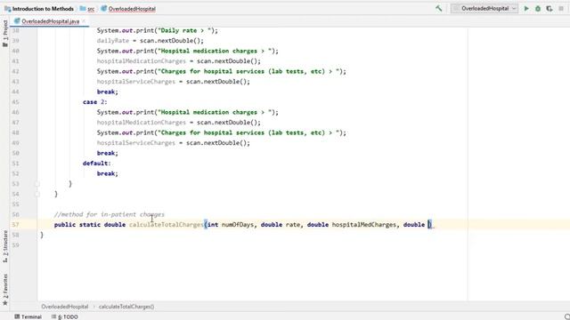The height and width of the screenshot is (320, 570).
Task: Click the 'src' folder breadcrumb
Action: [87, 9]
